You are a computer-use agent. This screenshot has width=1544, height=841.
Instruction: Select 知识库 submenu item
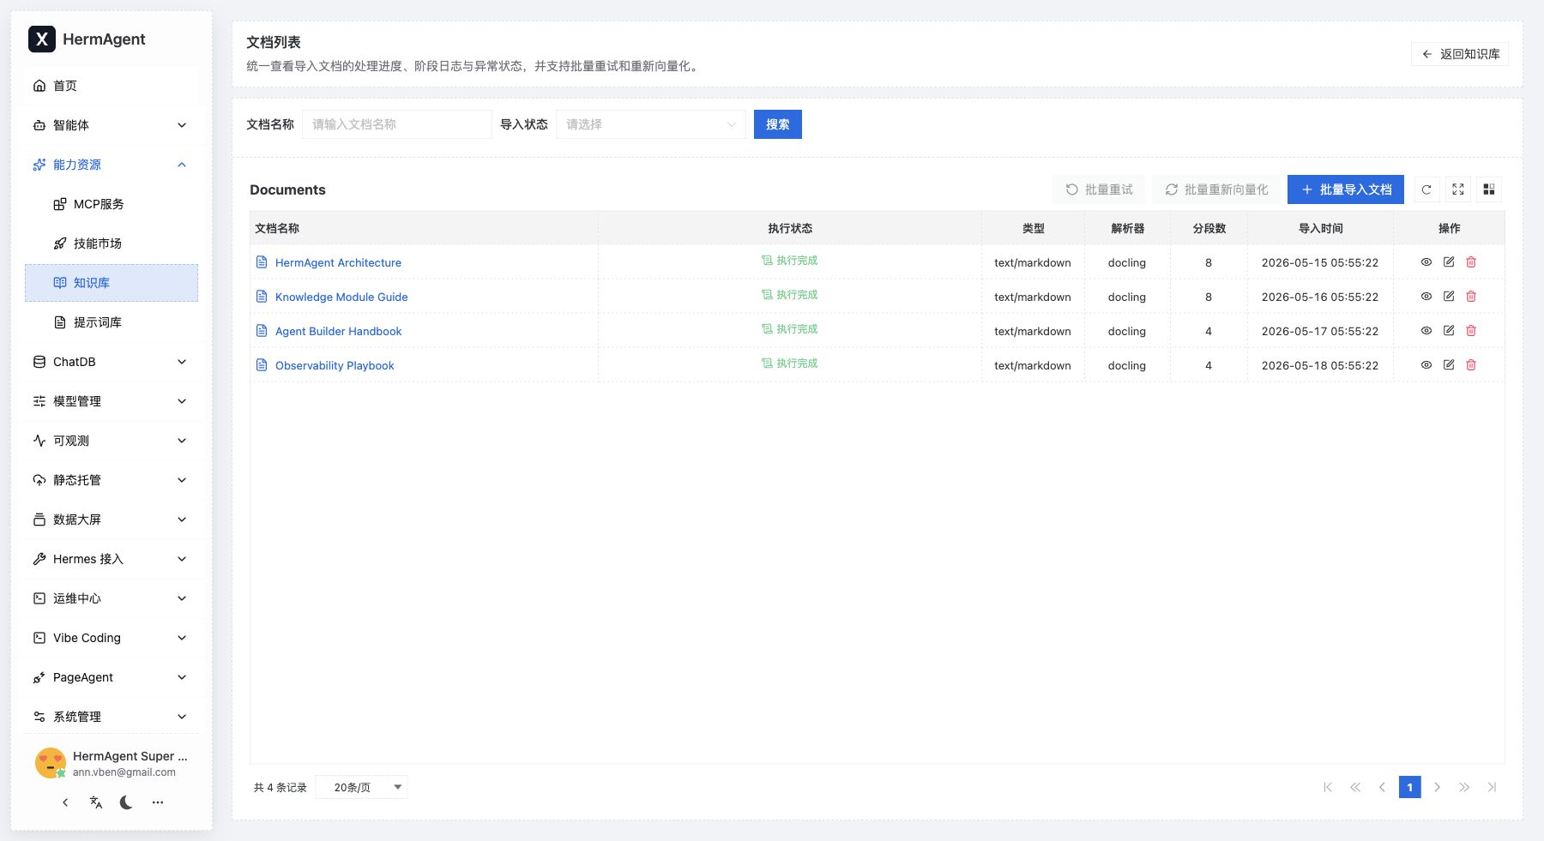(x=112, y=283)
